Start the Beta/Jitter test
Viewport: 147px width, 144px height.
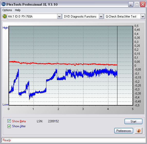[x=133, y=122]
